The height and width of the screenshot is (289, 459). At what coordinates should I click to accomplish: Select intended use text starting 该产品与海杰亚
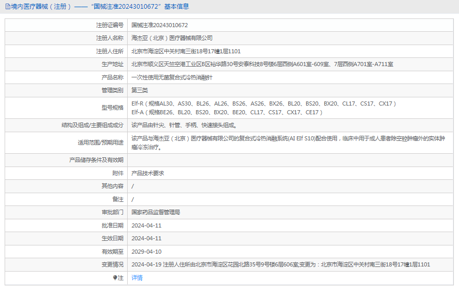point(288,143)
